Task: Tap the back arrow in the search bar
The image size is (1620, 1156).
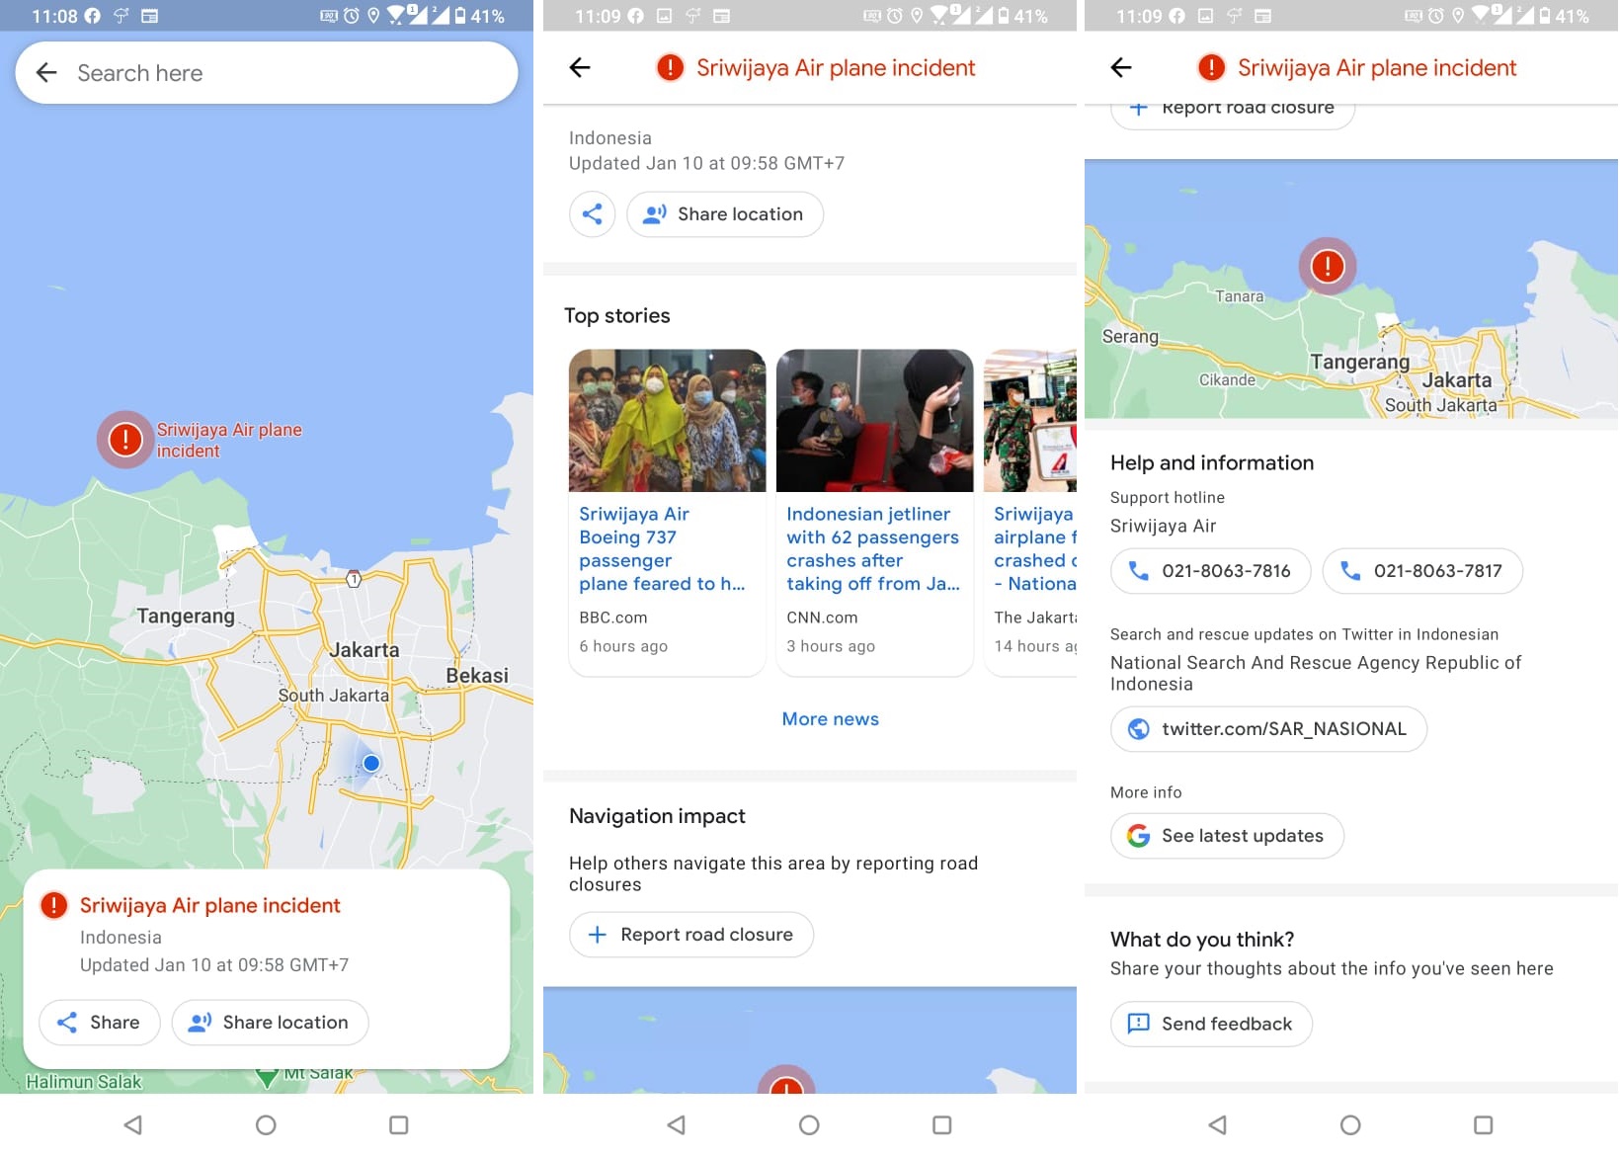Action: click(x=46, y=72)
